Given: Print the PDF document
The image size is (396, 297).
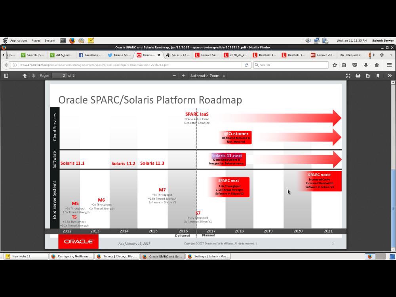Looking at the screenshot, I should coord(358,76).
